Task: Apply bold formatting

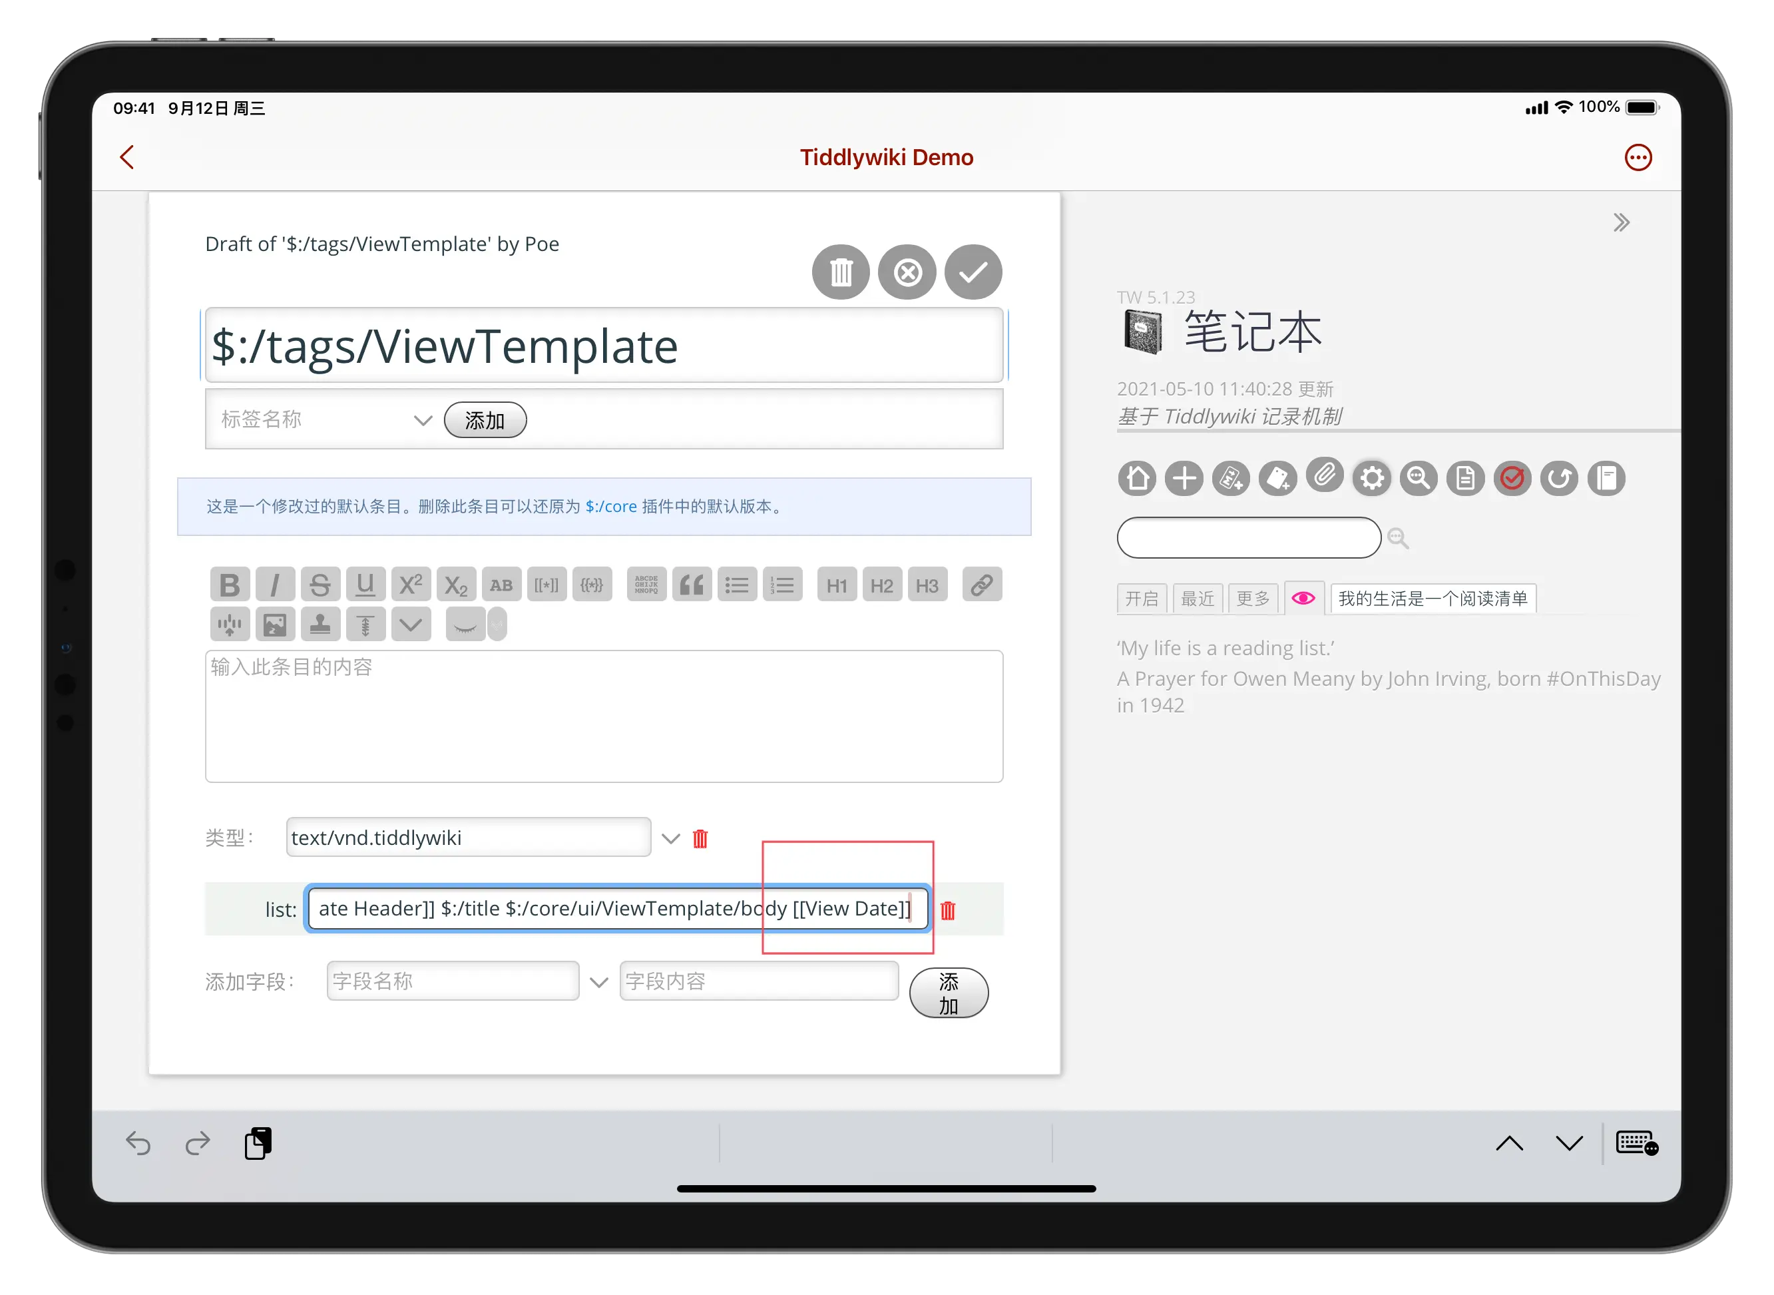Action: (230, 585)
